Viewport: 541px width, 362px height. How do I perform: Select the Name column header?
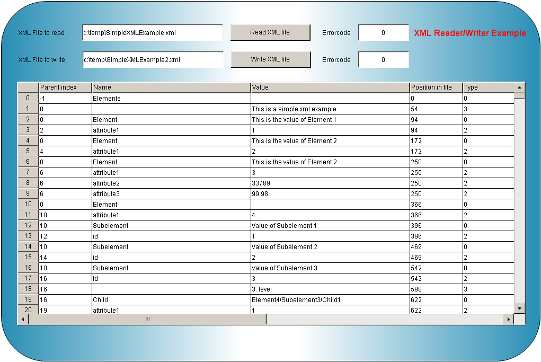point(171,87)
